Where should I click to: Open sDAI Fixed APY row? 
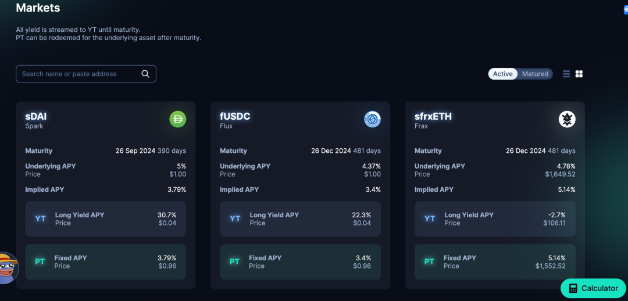[105, 262]
